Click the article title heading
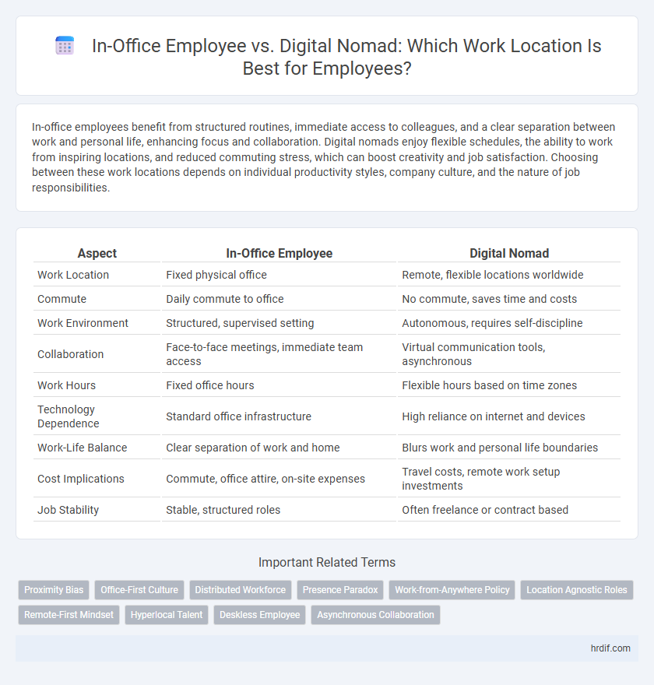654x685 pixels. click(x=346, y=57)
